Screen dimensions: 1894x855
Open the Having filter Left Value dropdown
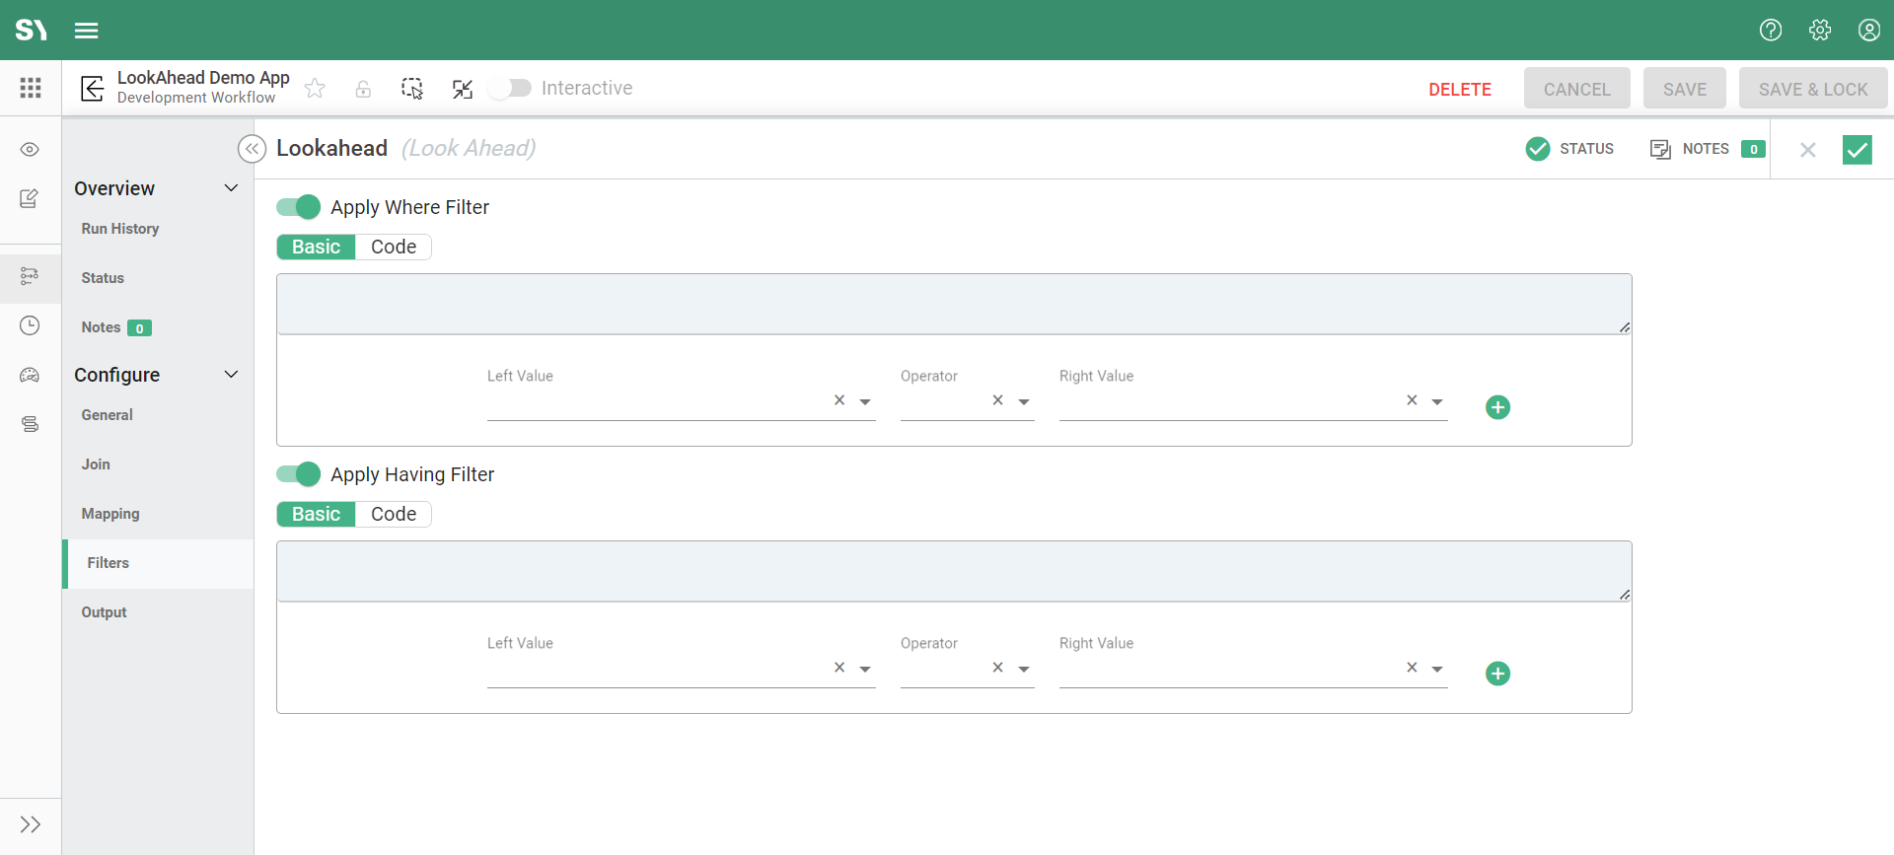865,669
